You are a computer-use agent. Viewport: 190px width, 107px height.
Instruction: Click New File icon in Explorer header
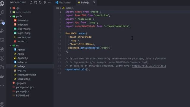click(31, 2)
